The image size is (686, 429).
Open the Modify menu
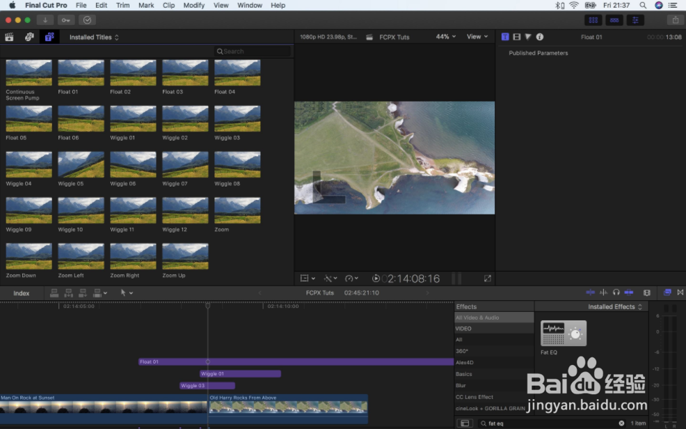[x=193, y=5]
